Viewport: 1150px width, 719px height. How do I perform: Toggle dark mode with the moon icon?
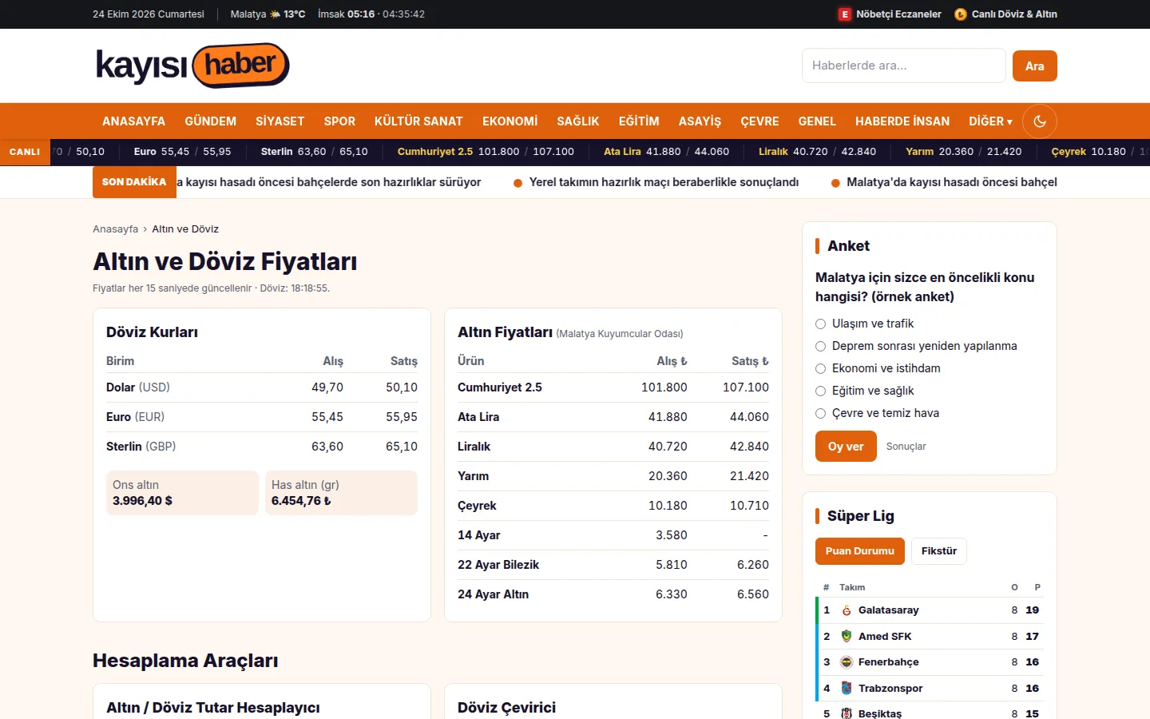1040,121
